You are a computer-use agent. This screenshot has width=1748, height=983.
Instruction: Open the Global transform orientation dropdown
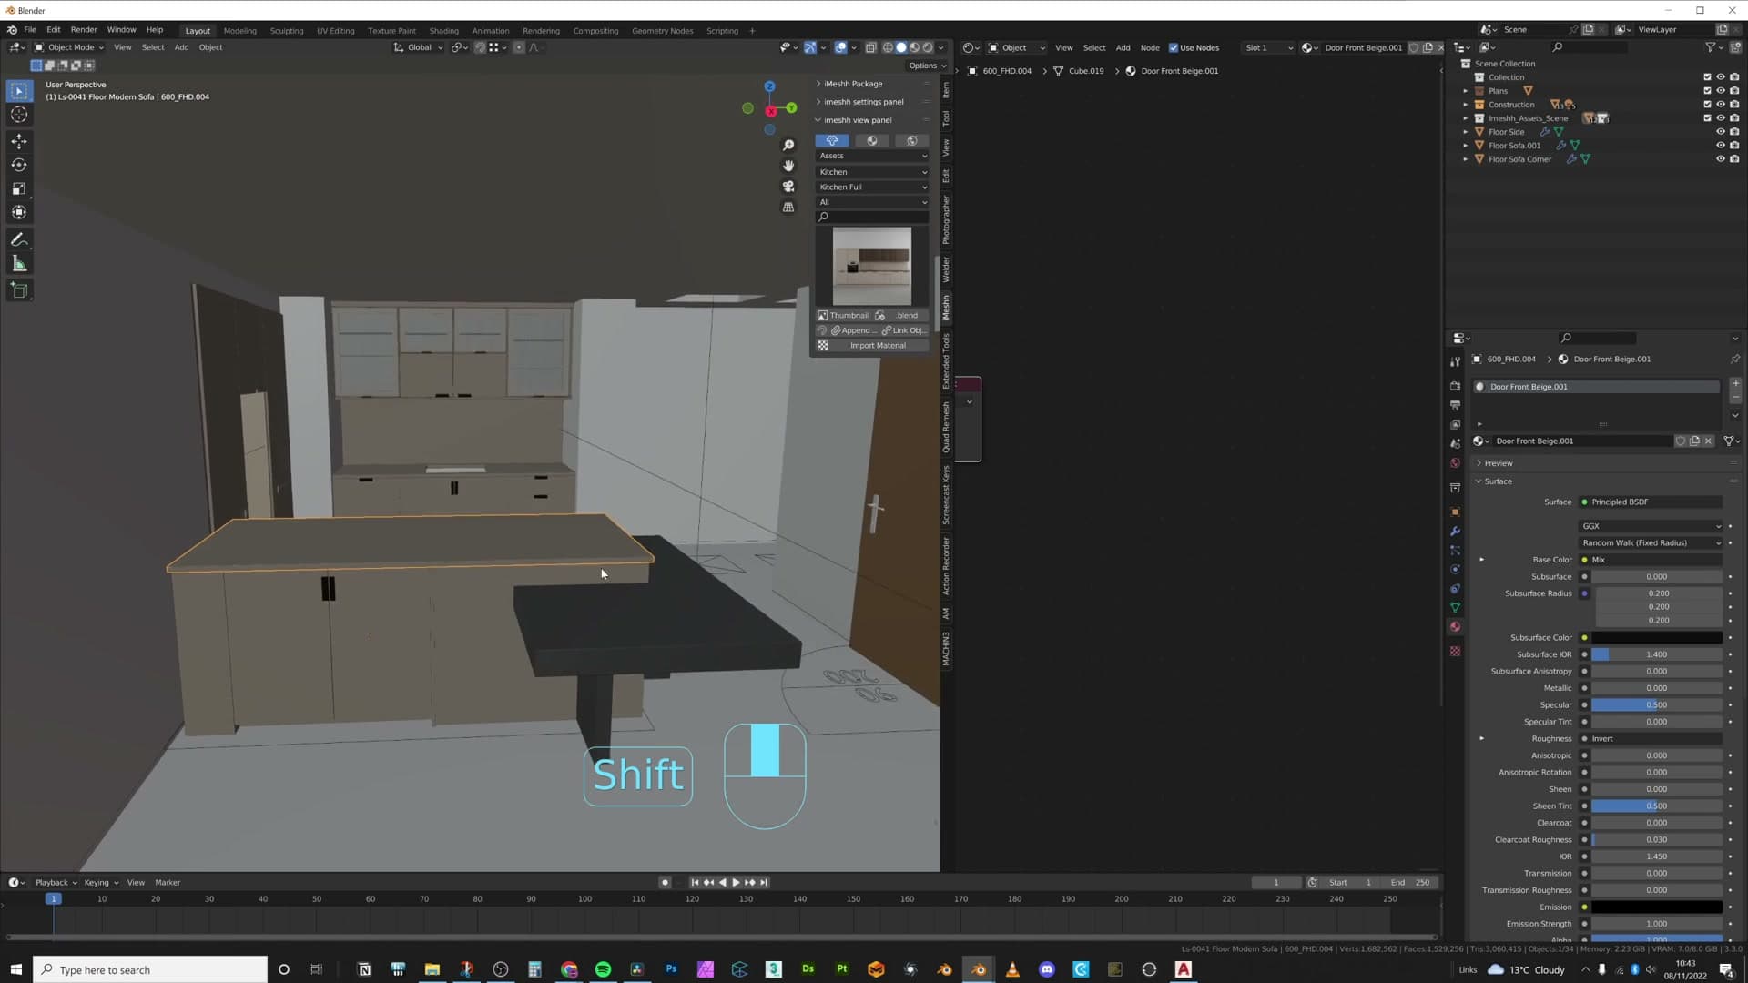coord(419,48)
